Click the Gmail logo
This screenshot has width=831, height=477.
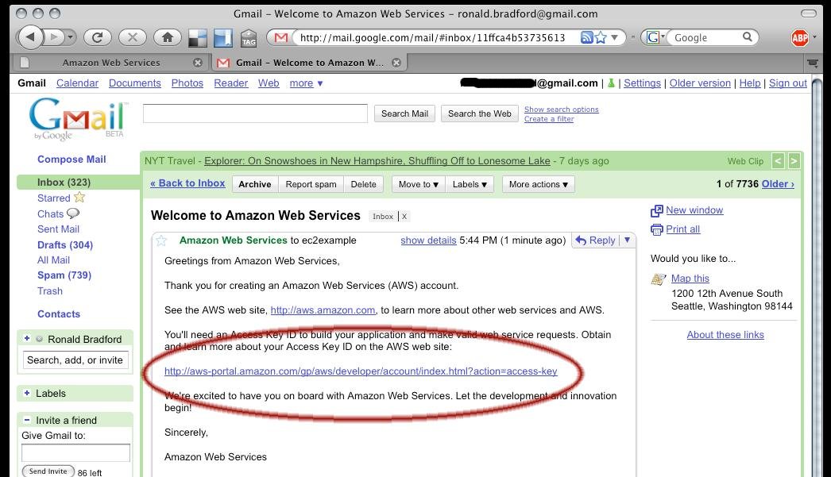79,118
